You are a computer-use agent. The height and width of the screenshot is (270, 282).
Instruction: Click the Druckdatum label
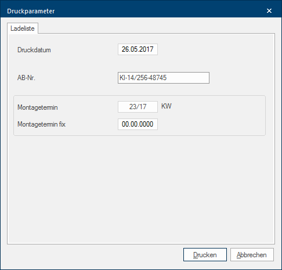tap(34, 50)
